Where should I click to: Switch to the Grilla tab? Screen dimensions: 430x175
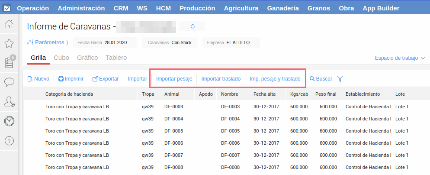point(38,58)
